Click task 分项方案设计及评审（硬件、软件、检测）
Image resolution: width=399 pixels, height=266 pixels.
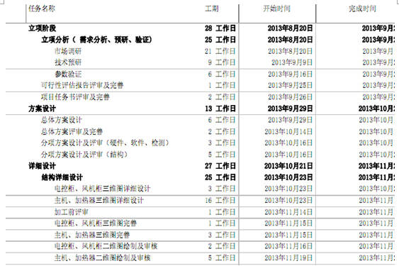pos(105,143)
